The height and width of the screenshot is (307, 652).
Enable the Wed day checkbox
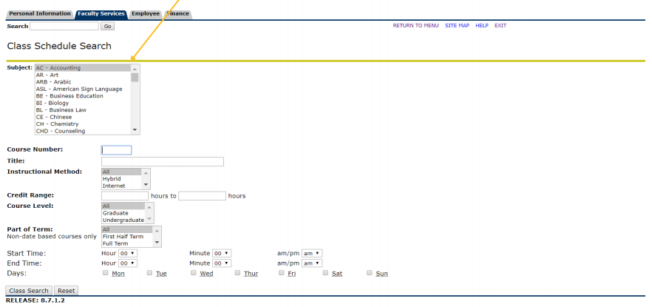pos(194,273)
